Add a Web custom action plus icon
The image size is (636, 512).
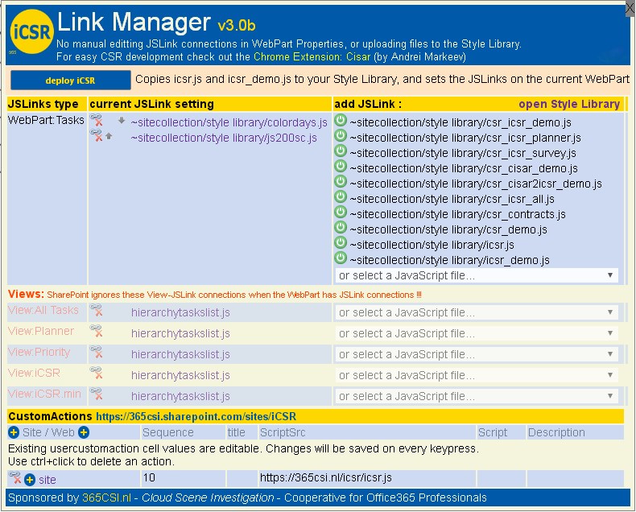point(84,432)
